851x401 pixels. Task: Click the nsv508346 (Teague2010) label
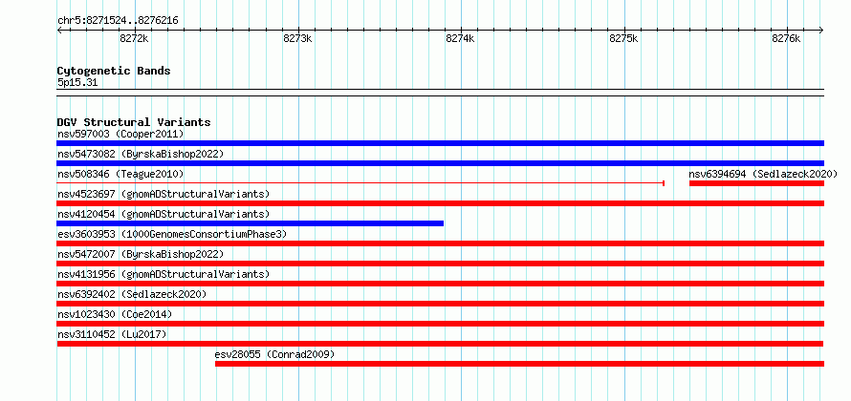coord(120,174)
